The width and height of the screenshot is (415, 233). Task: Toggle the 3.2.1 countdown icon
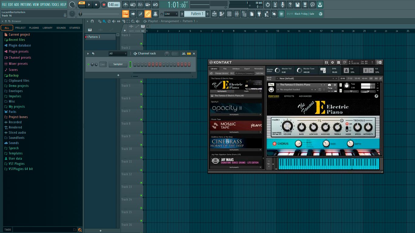(140, 5)
